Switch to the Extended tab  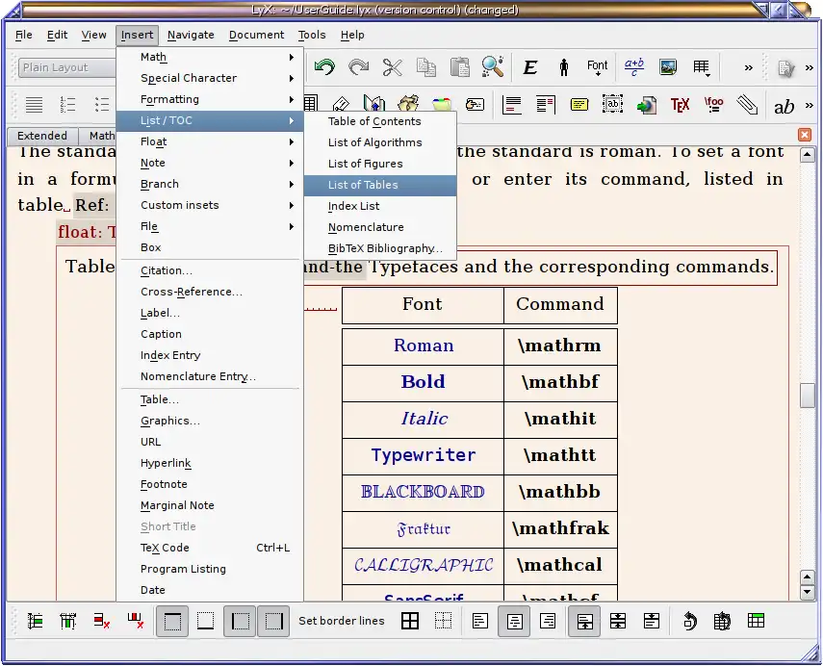pyautogui.click(x=42, y=136)
